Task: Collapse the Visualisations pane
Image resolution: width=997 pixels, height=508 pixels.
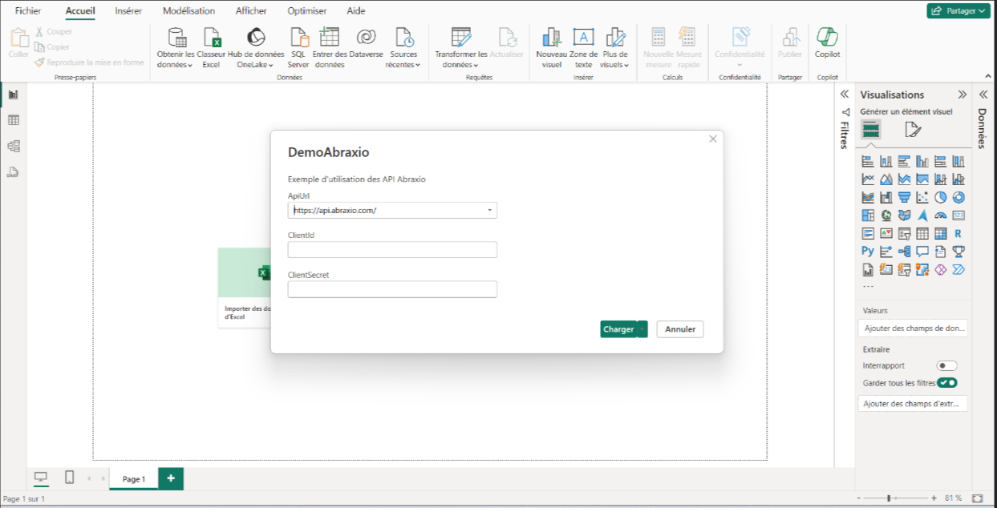Action: (962, 95)
